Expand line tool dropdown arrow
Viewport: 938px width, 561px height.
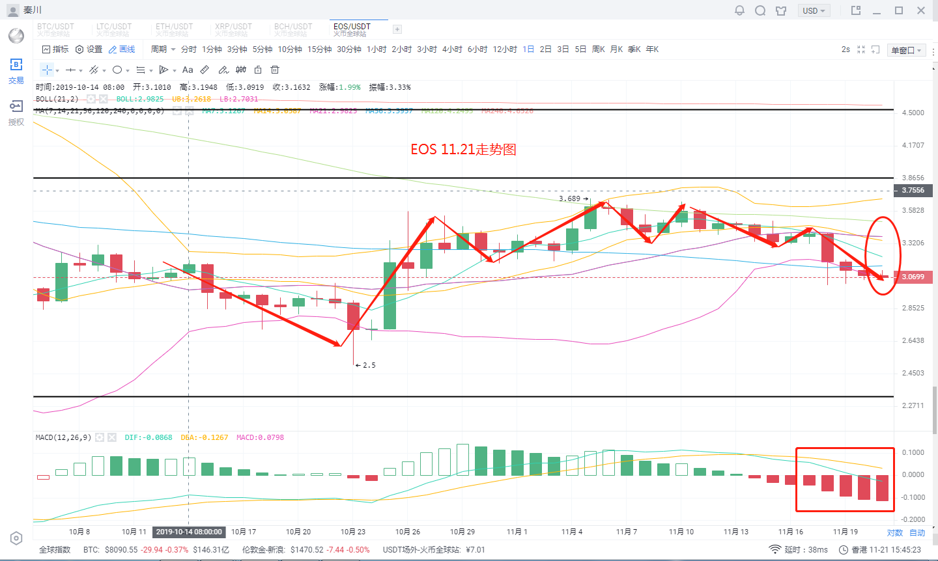pyautogui.click(x=81, y=70)
